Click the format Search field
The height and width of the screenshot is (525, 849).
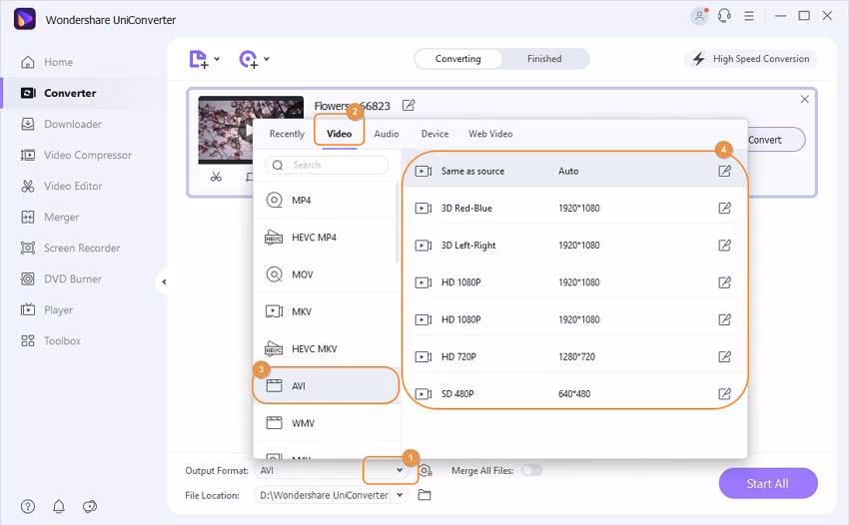click(x=327, y=165)
